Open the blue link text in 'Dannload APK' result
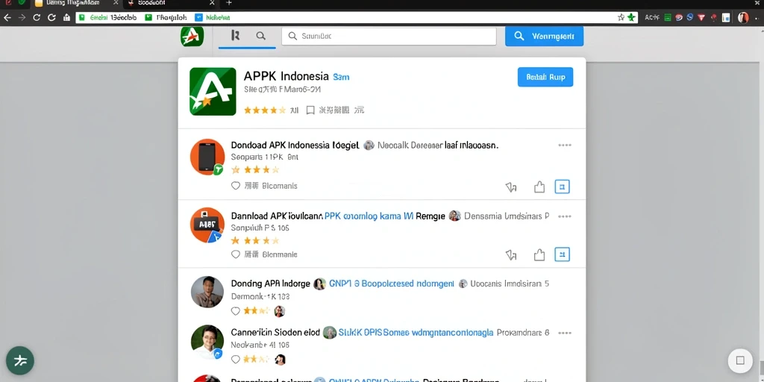Viewport: 764px width, 382px height. [x=369, y=216]
